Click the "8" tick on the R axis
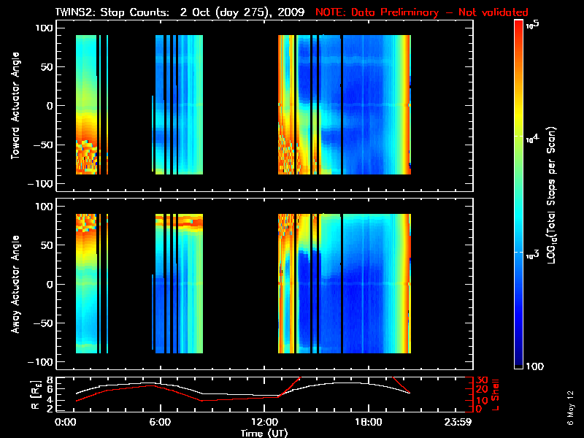The width and height of the screenshot is (584, 438). [x=48, y=380]
